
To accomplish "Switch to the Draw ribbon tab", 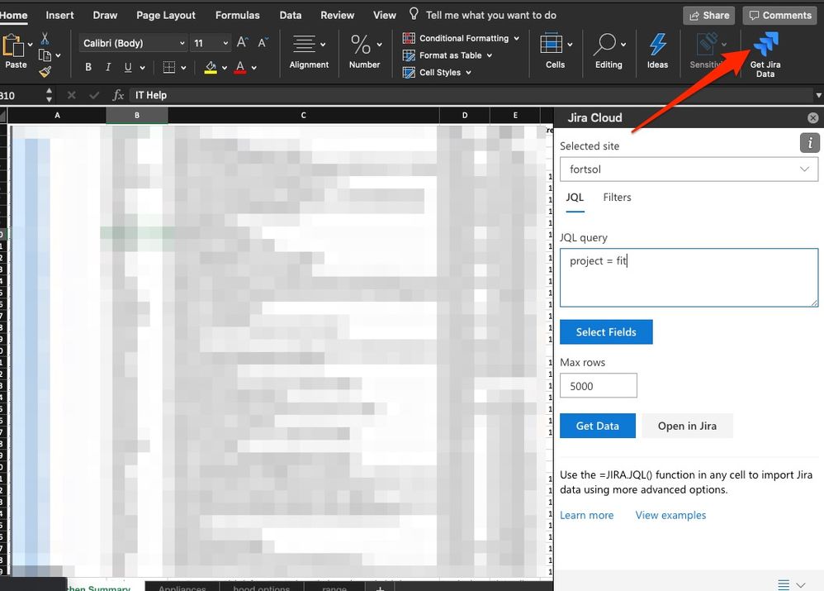I will (x=105, y=15).
